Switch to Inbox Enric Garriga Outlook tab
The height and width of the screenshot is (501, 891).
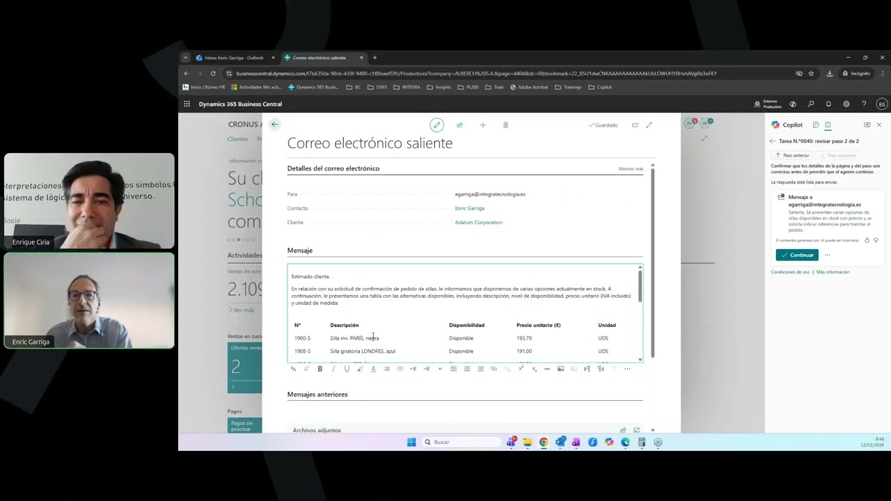[235, 58]
